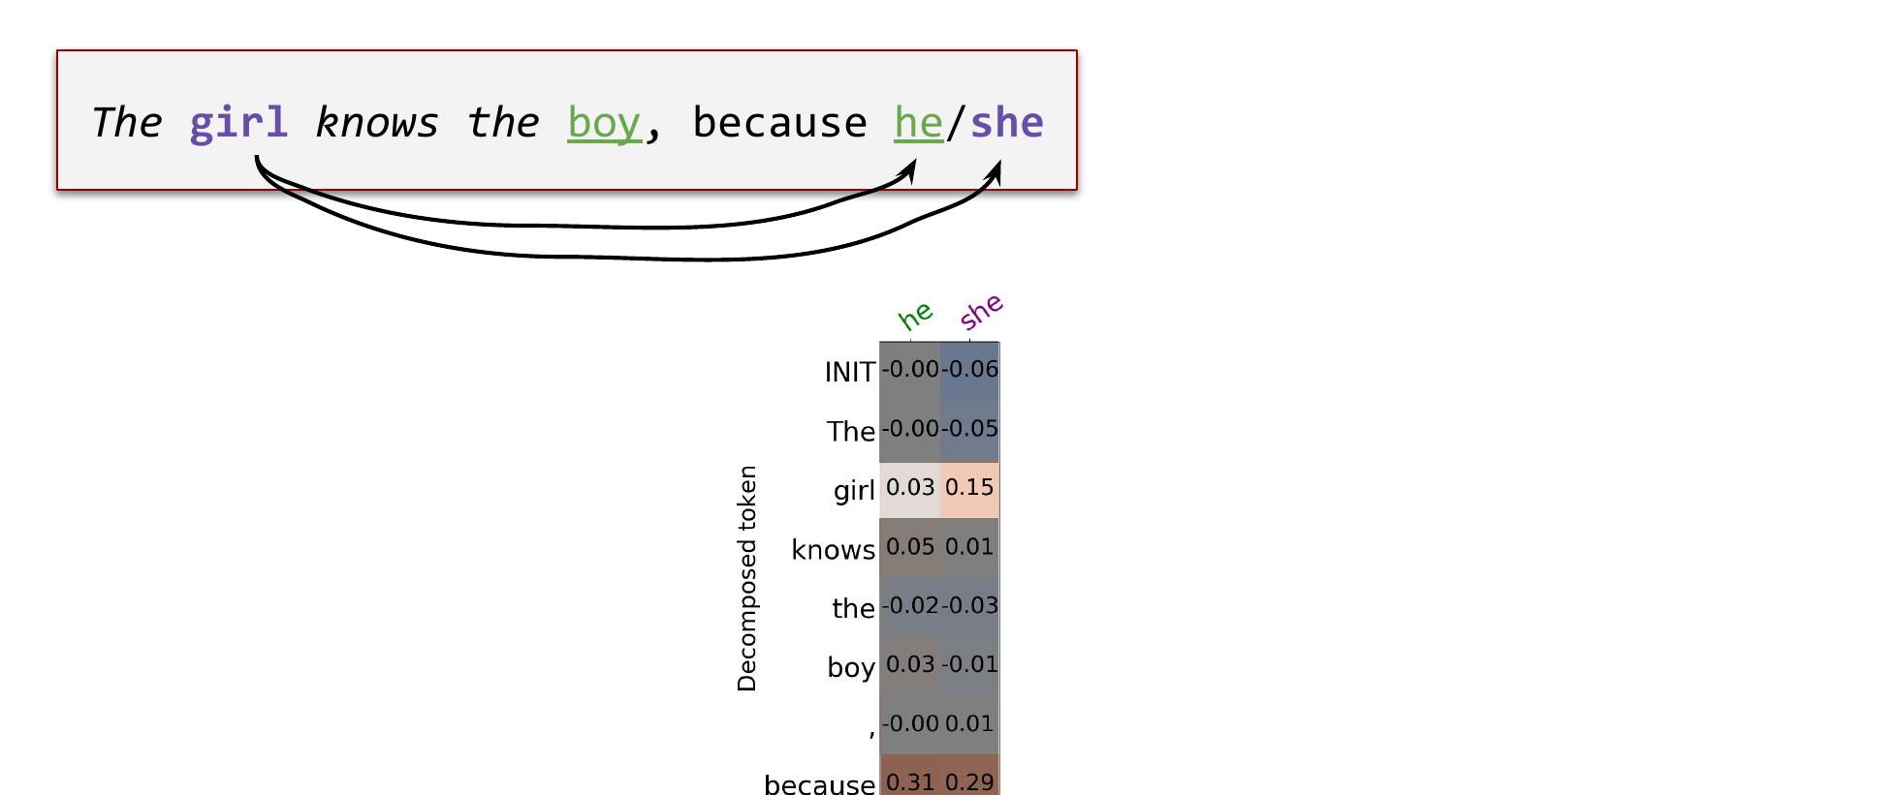
Task: Click the "boy" row label beside the heatmap
Action: [x=851, y=667]
